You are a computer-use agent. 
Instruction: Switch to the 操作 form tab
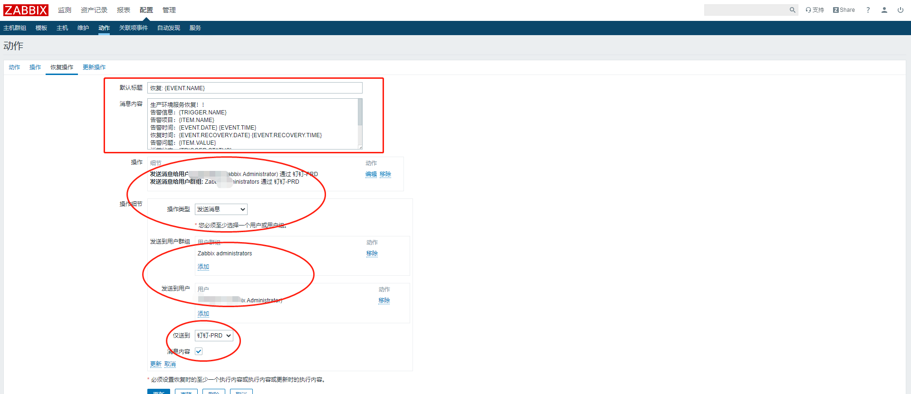(35, 67)
